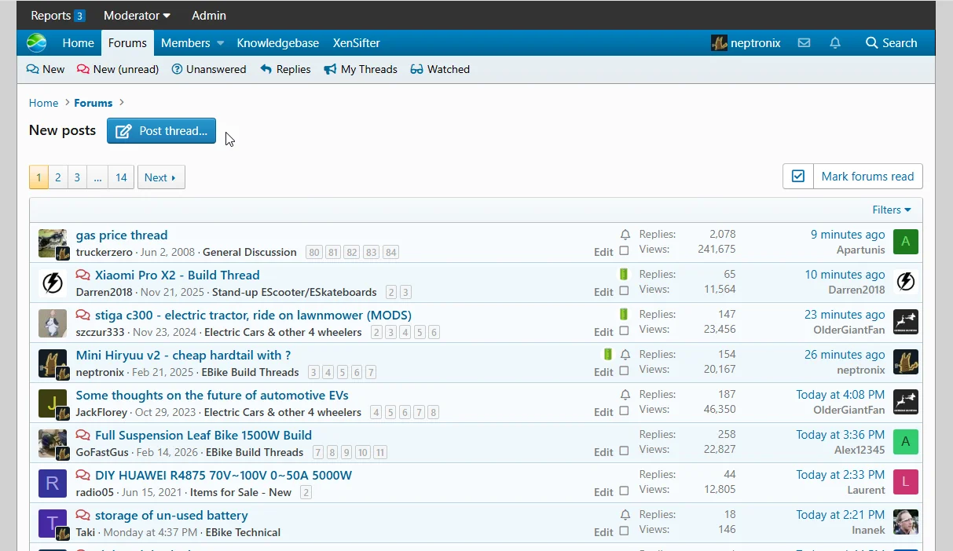This screenshot has height=551, width=953.
Task: Check the storage of un-used battery checkbox
Action: click(x=624, y=531)
